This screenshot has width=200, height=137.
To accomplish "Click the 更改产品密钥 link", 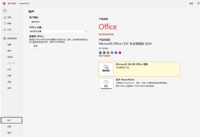I will click(104, 56).
